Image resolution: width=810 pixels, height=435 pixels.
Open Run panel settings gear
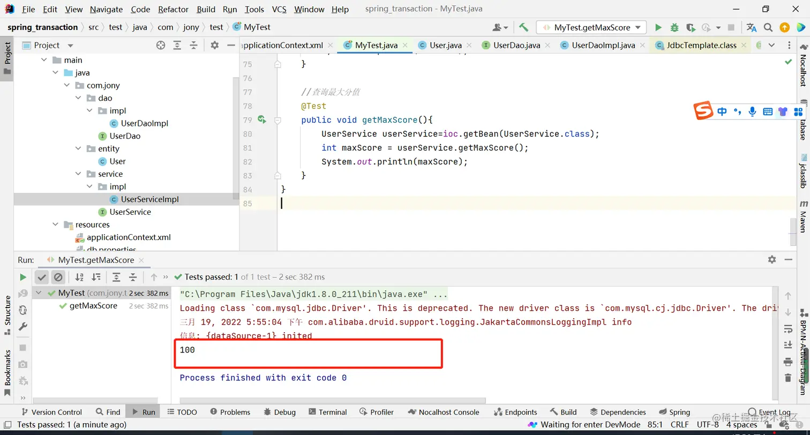click(772, 259)
